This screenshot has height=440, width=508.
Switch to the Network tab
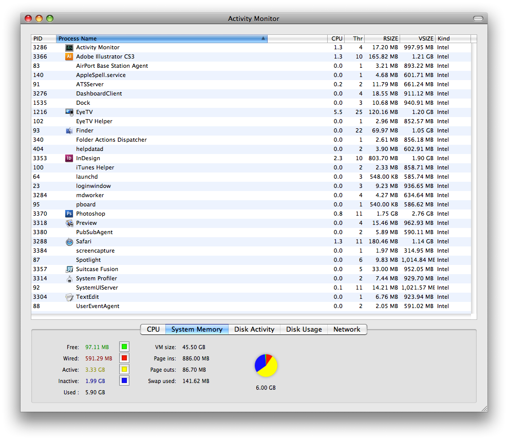(347, 329)
